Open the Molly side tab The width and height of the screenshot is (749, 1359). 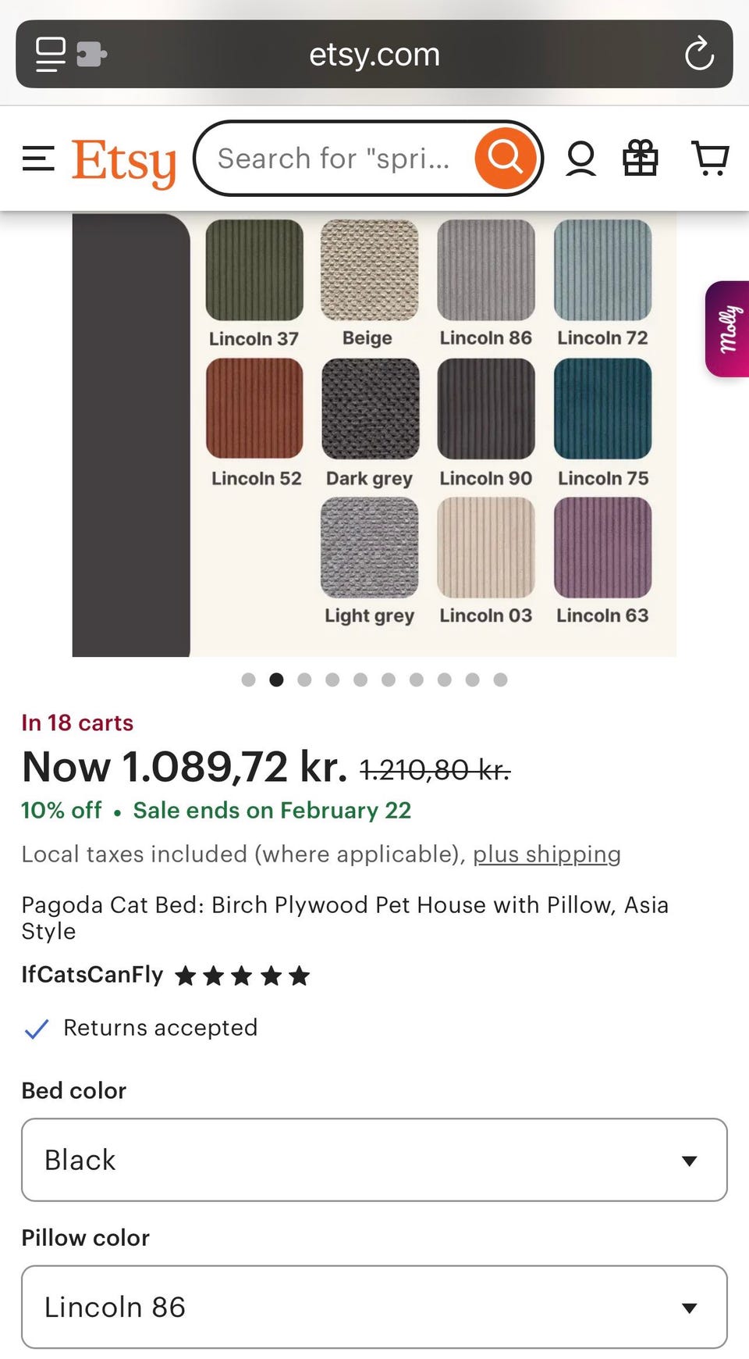[x=727, y=329]
